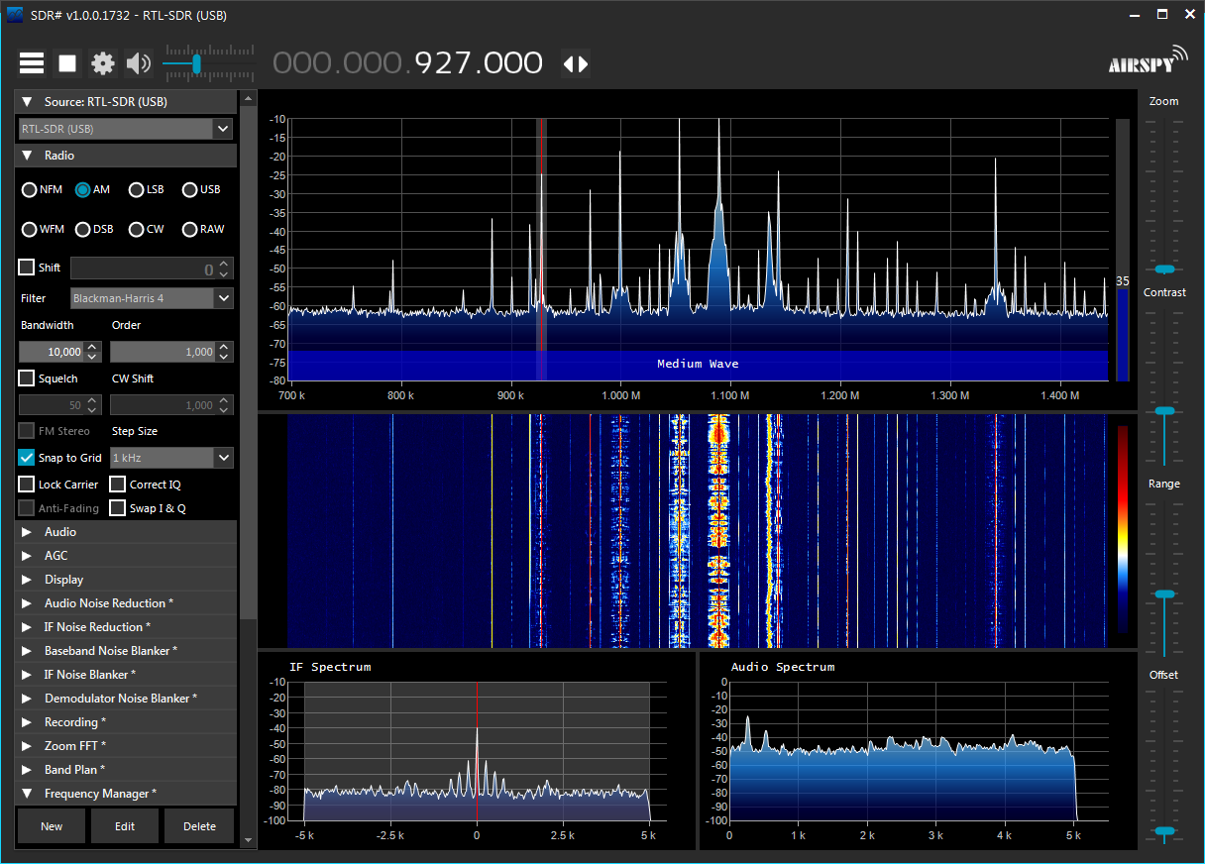1205x864 pixels.
Task: Click the Delete button
Action: (199, 826)
